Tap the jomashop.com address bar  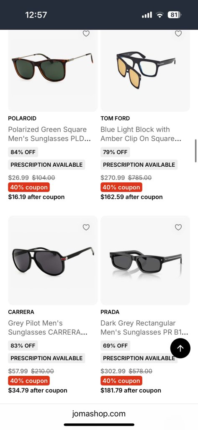coord(99,414)
